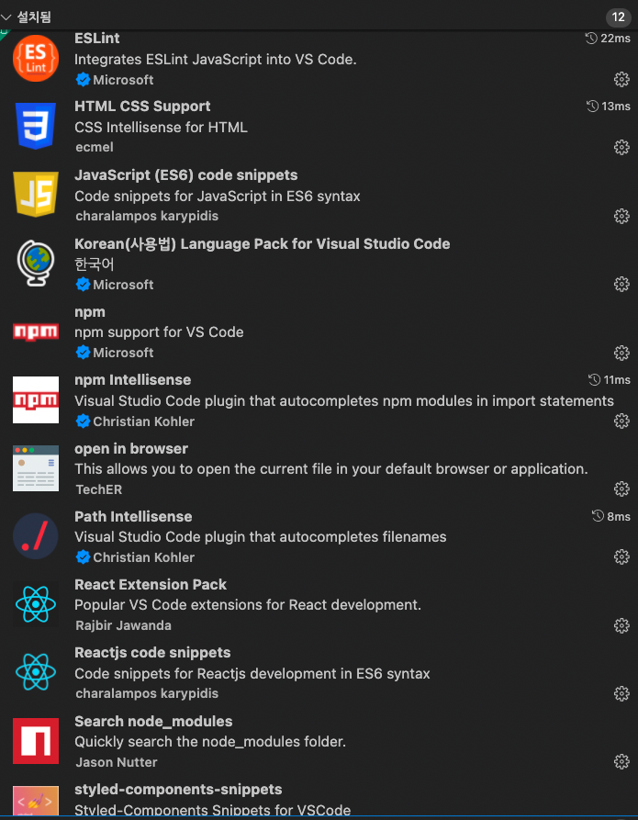Click npm Intellisense 11ms activation time

[x=610, y=379]
